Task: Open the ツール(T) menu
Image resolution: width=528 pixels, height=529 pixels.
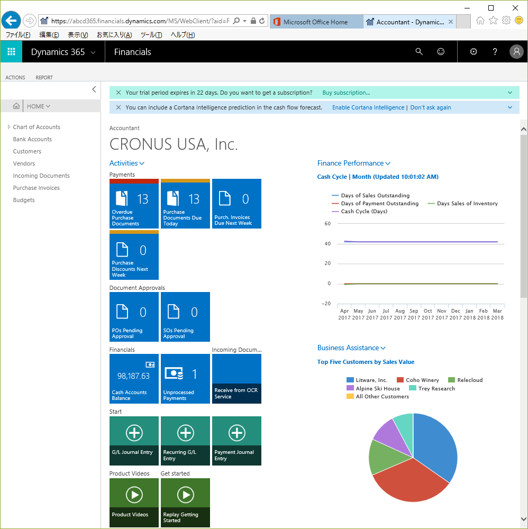Action: [x=151, y=35]
